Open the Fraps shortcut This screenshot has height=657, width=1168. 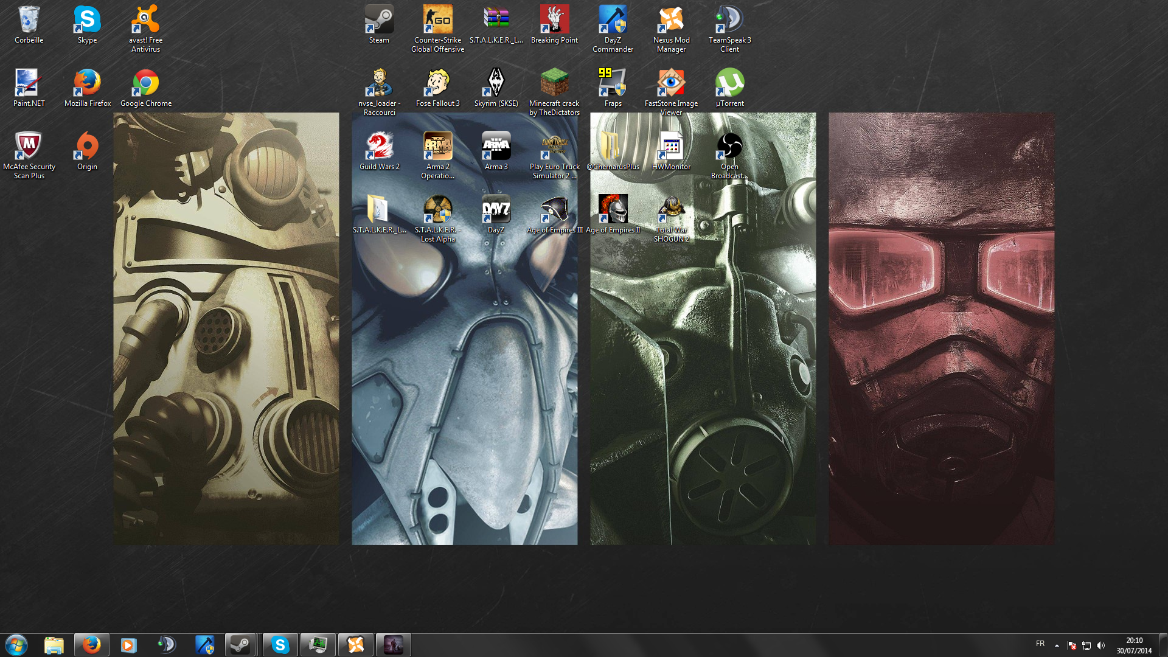pyautogui.click(x=613, y=88)
